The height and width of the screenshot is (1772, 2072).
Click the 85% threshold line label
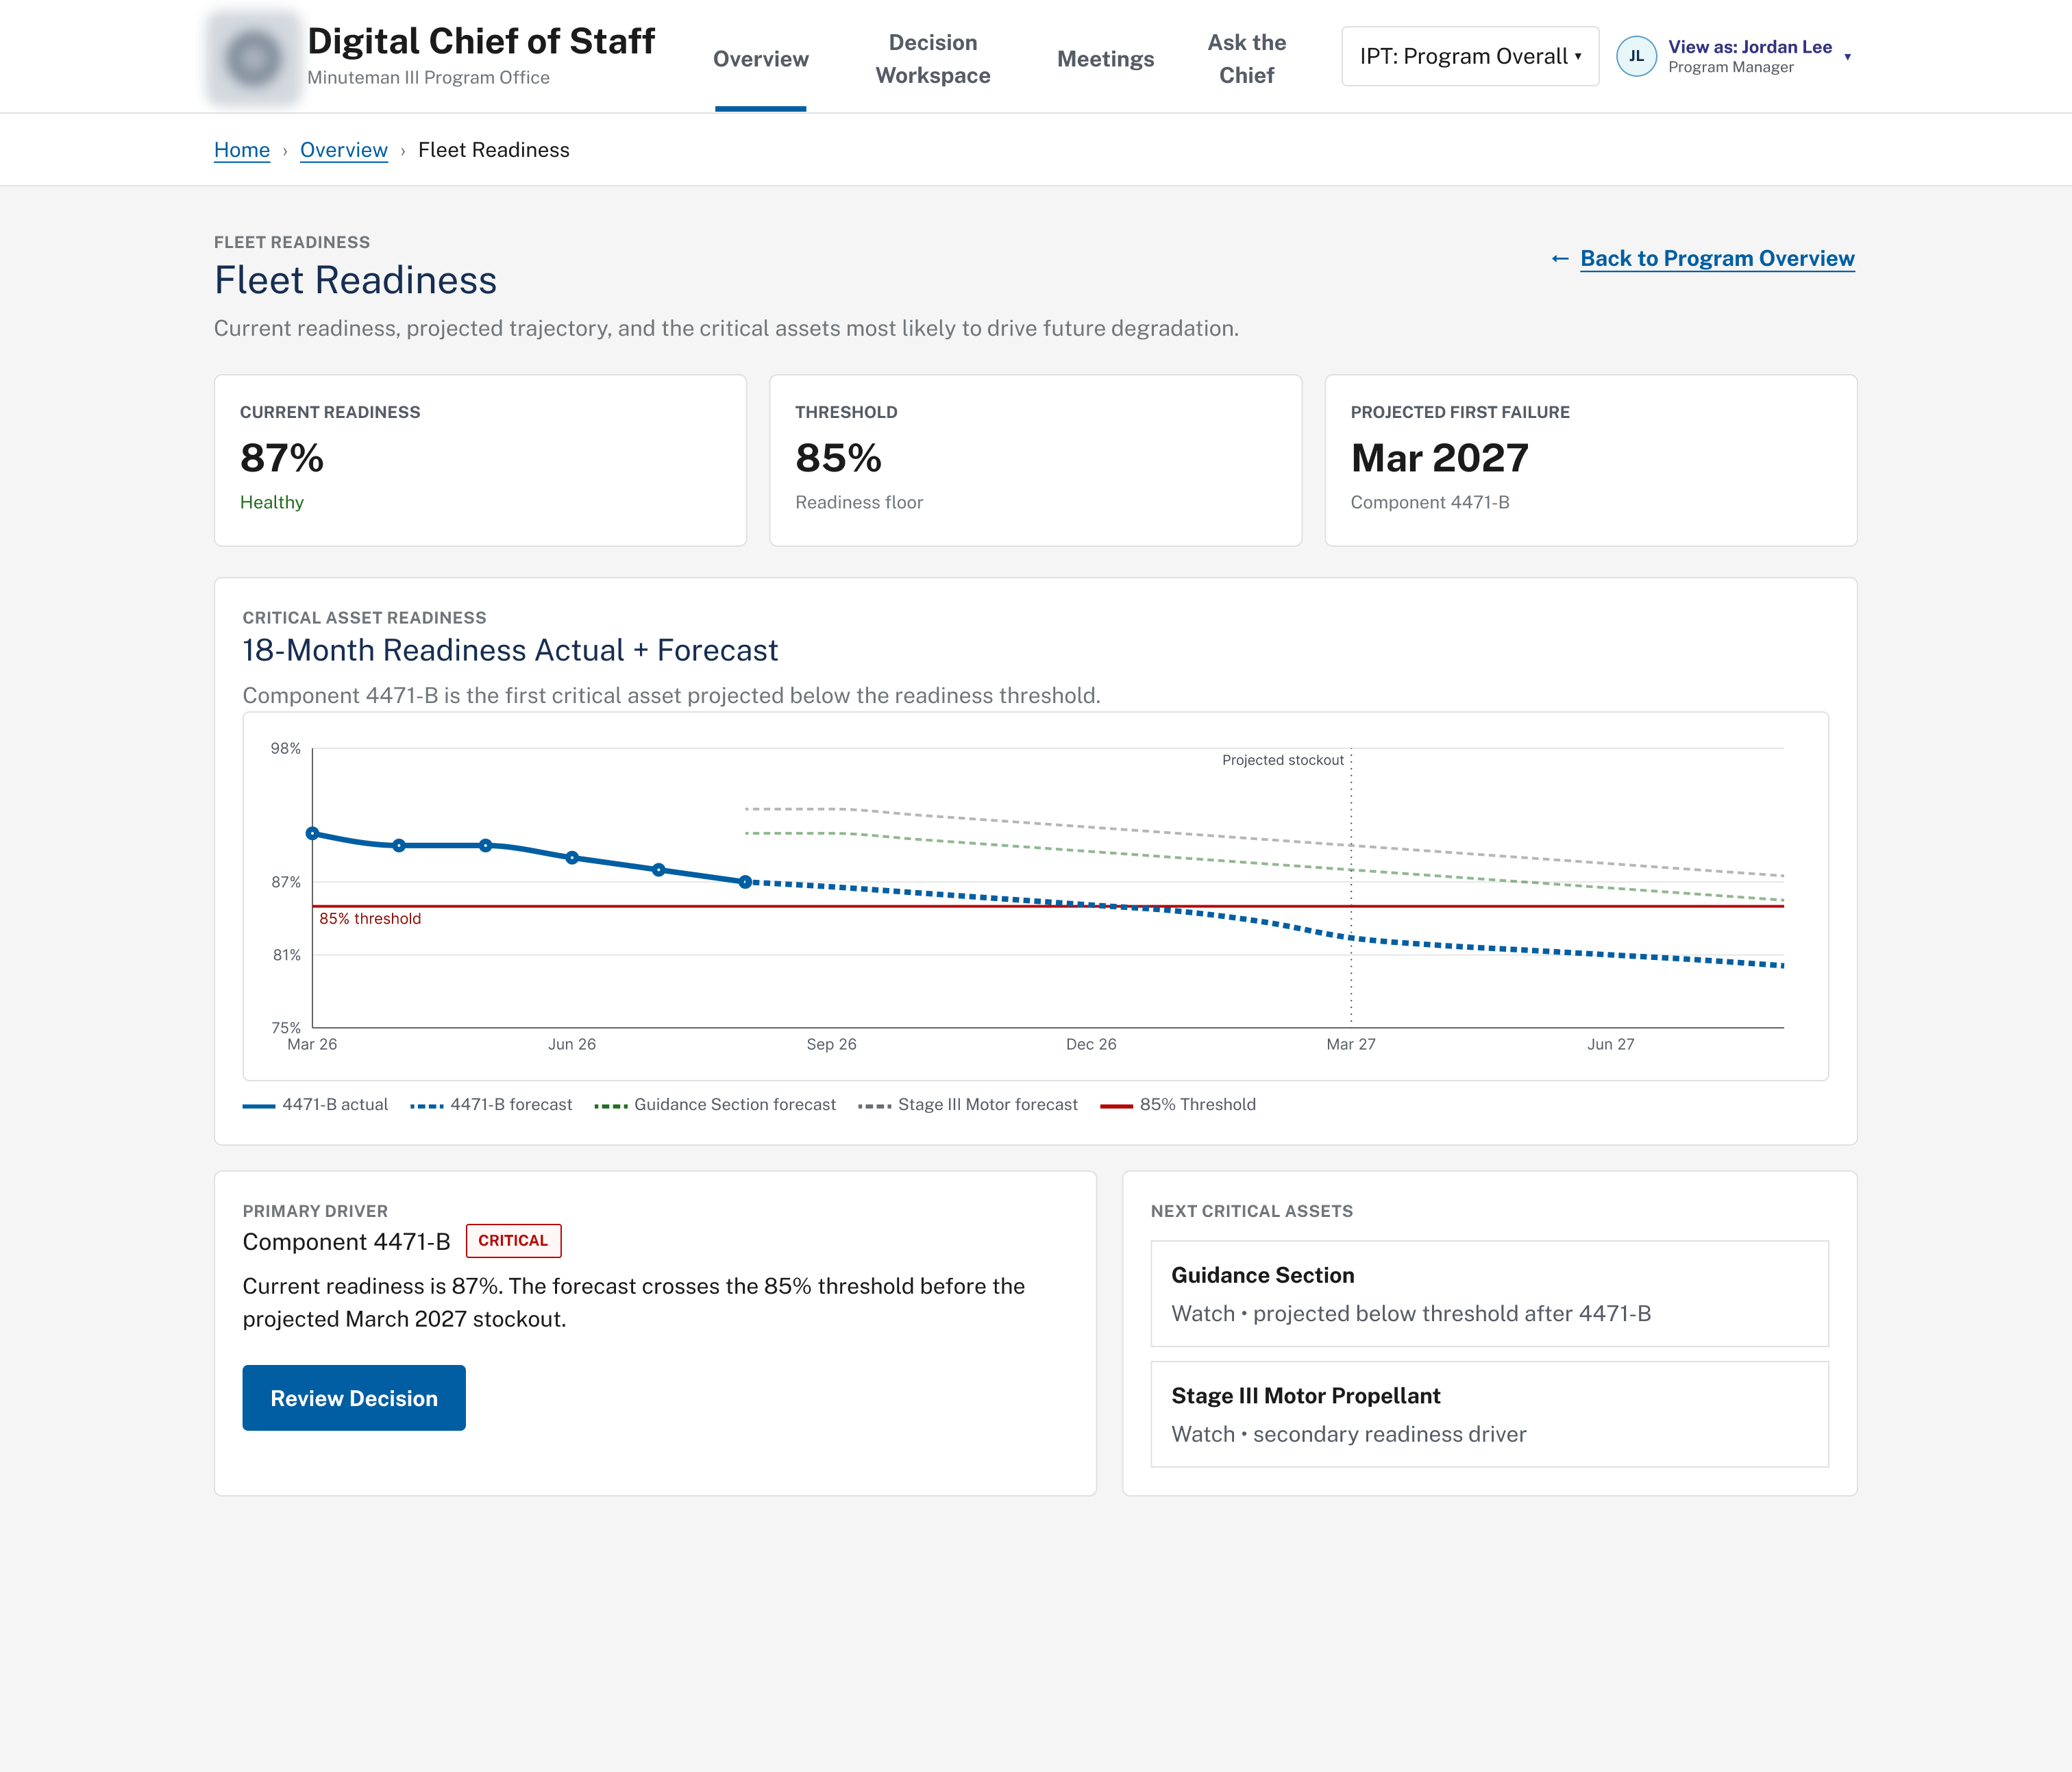click(x=370, y=919)
